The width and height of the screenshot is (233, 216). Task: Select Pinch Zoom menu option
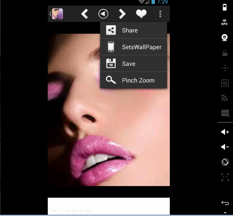pyautogui.click(x=134, y=80)
